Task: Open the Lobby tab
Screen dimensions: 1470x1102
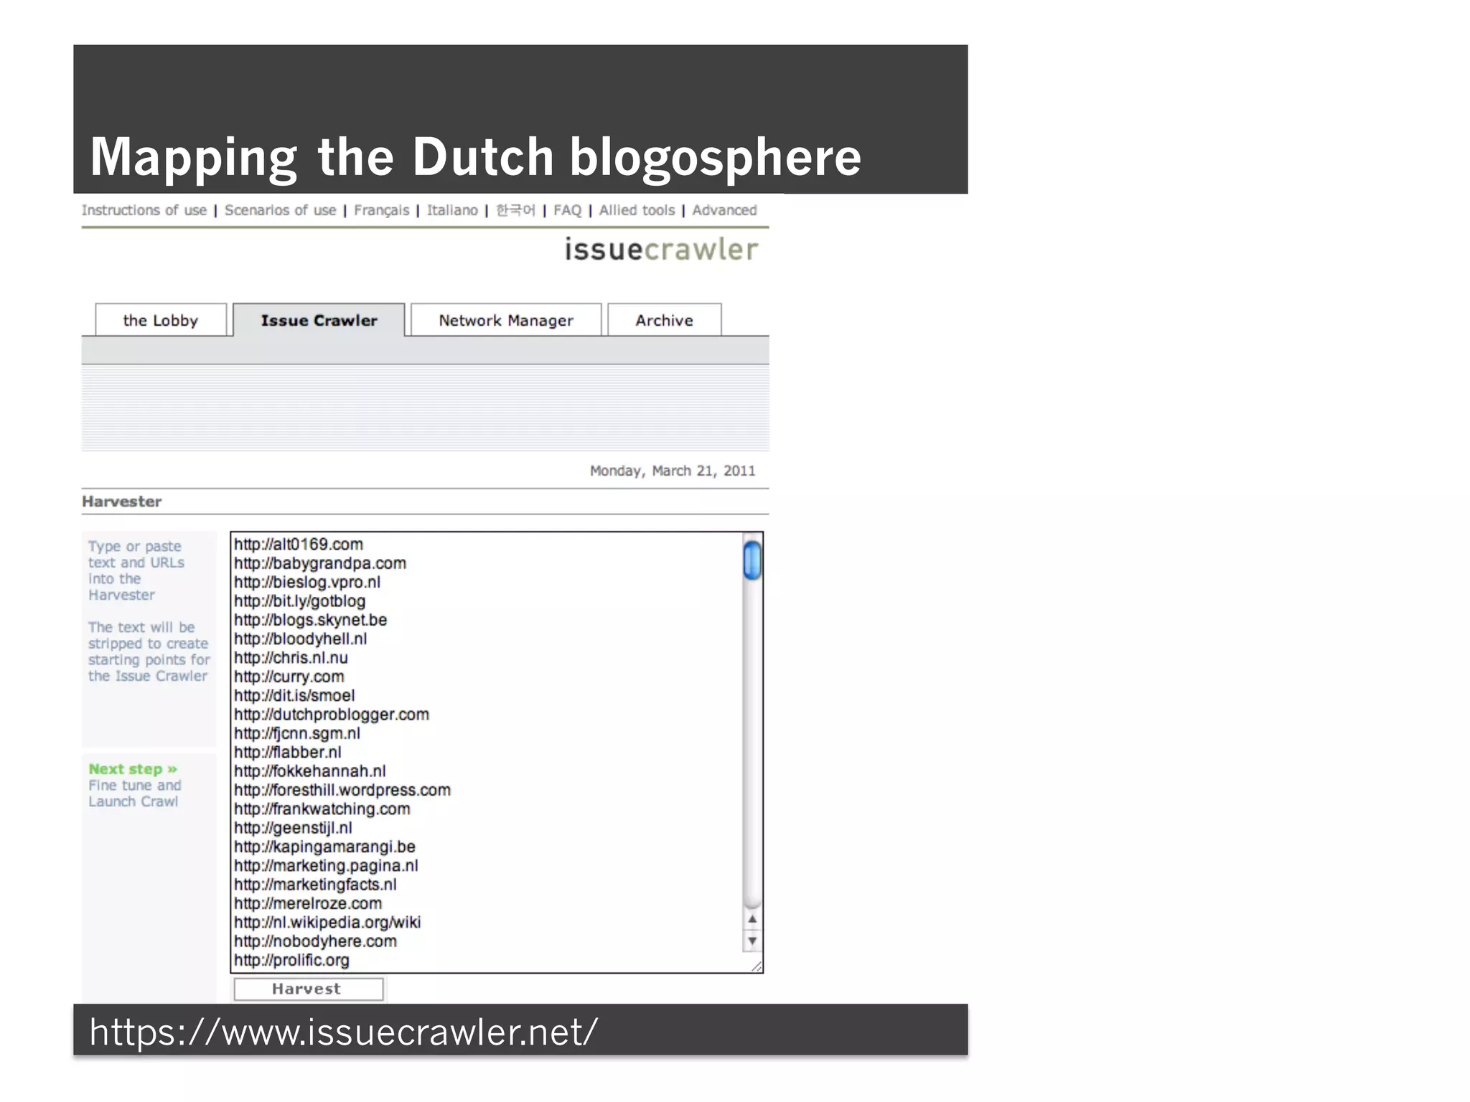Action: click(x=161, y=320)
